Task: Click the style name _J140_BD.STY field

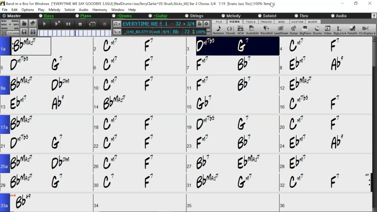Action: pos(137,32)
